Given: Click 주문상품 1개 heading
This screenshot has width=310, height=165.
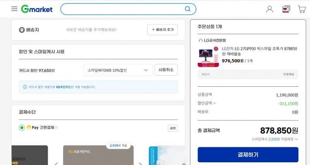Looking at the screenshot, I should [x=210, y=27].
